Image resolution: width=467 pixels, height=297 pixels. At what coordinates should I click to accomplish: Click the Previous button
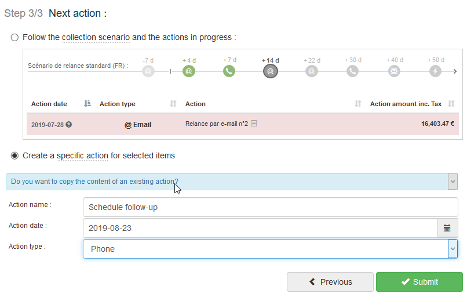click(x=330, y=282)
